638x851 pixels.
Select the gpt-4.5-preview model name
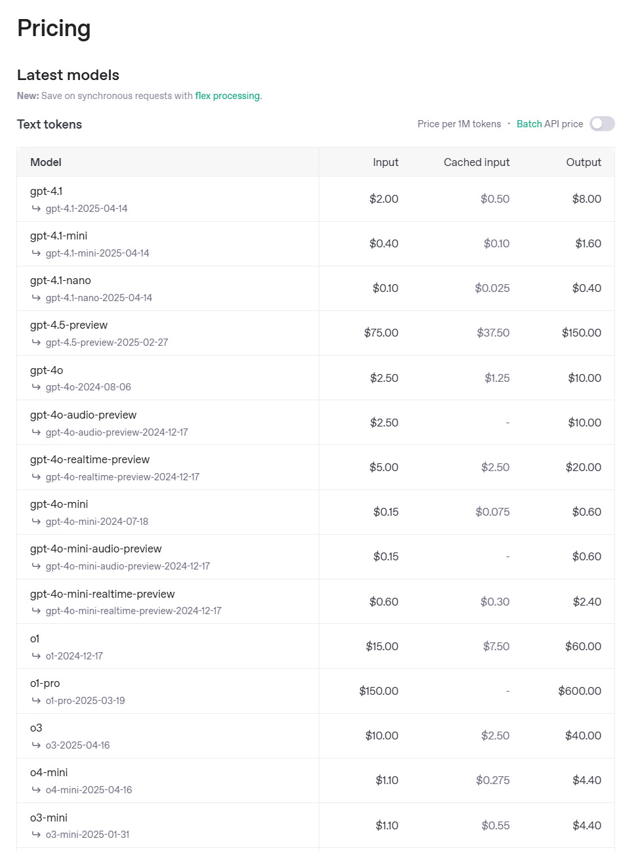pyautogui.click(x=69, y=325)
